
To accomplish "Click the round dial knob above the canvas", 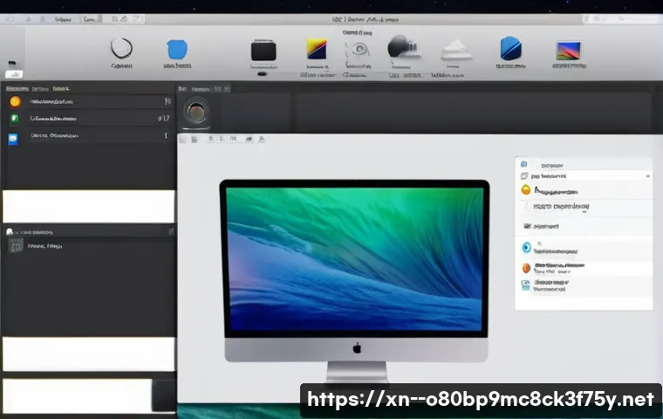I will click(196, 112).
